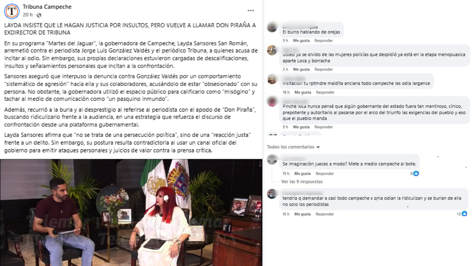Viewport: 474px width, 266px height.
Task: Reply to the 'Pinche loca' comment
Action: click(324, 127)
